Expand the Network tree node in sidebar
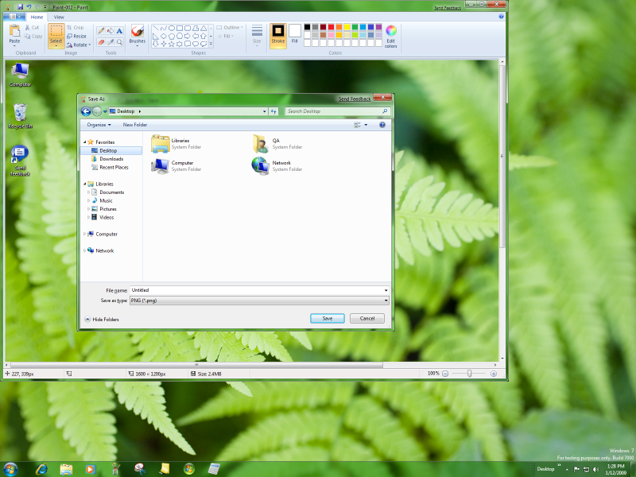Image resolution: width=636 pixels, height=477 pixels. click(x=85, y=250)
